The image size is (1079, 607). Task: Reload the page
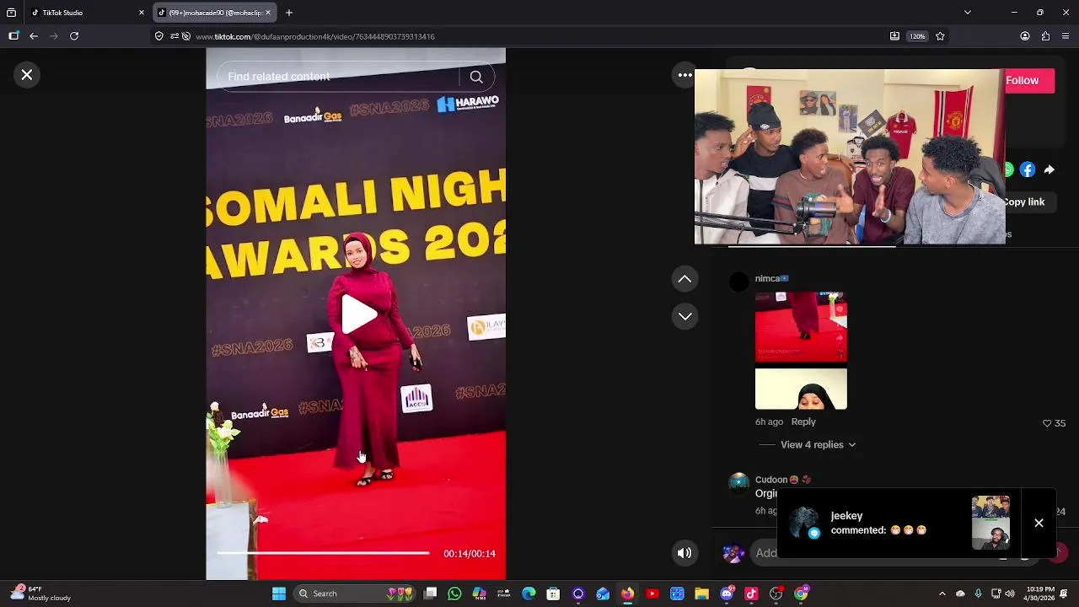74,36
